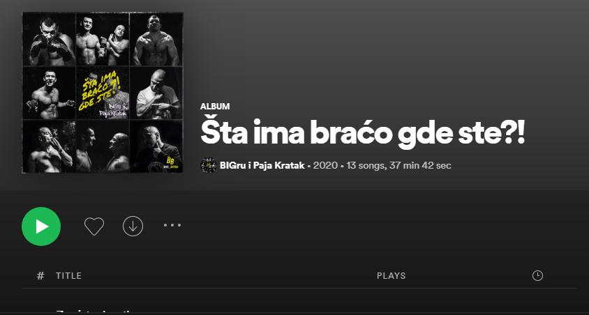Click the Šta ima braćo gde ste?! heading
This screenshot has height=315, width=589.
coord(362,133)
